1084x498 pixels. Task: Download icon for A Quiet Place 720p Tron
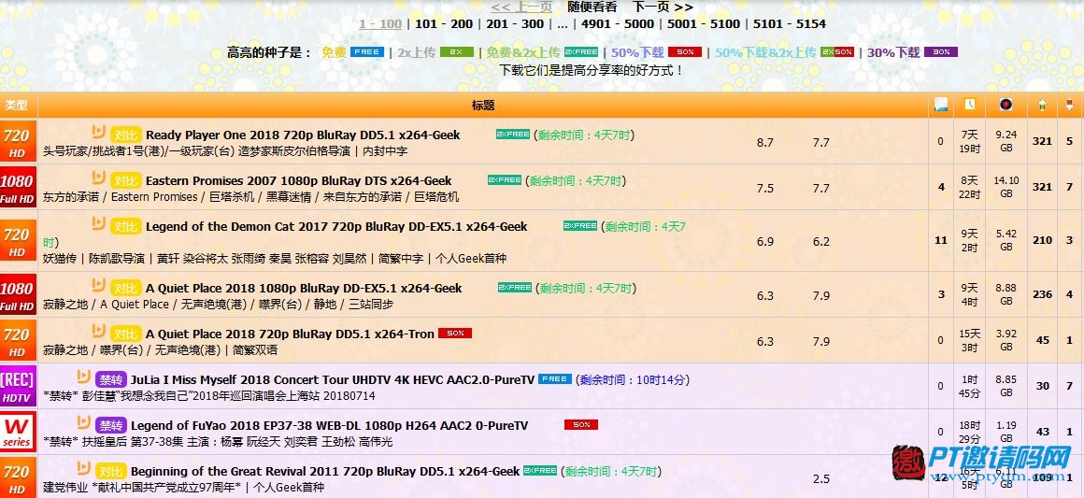pyautogui.click(x=99, y=332)
